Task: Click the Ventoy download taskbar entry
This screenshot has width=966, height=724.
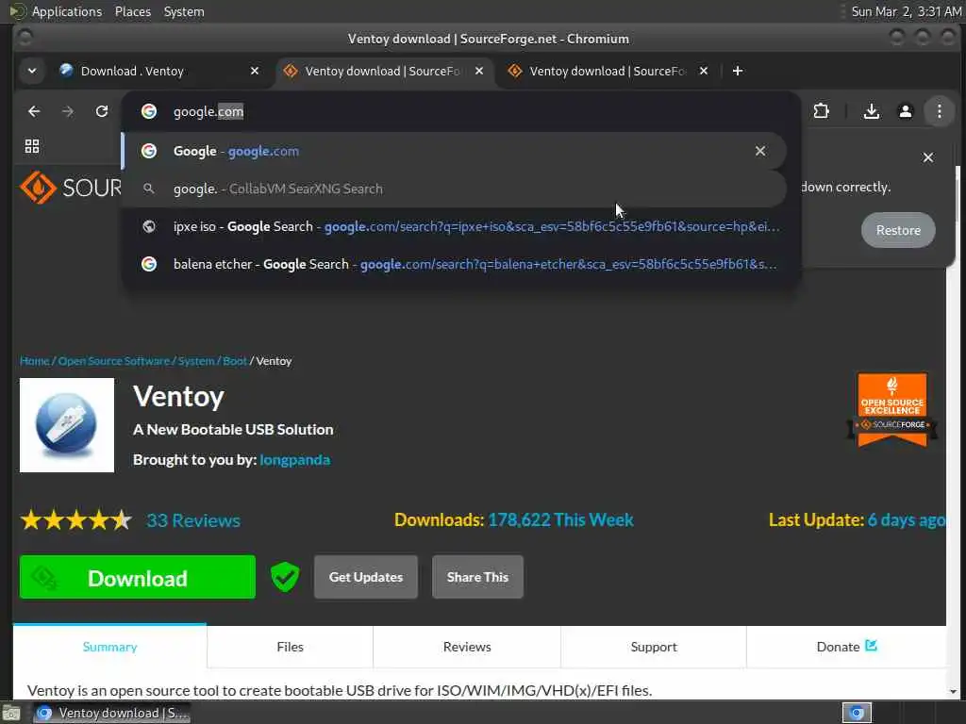Action: point(111,713)
